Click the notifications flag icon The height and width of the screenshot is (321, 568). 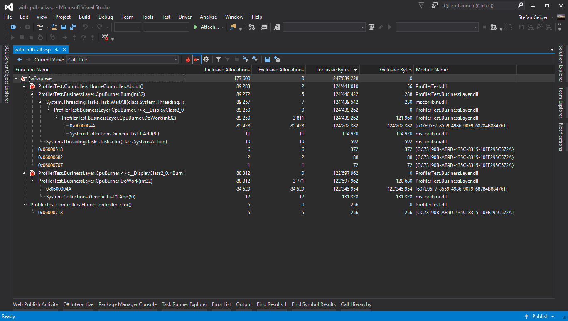pos(421,5)
